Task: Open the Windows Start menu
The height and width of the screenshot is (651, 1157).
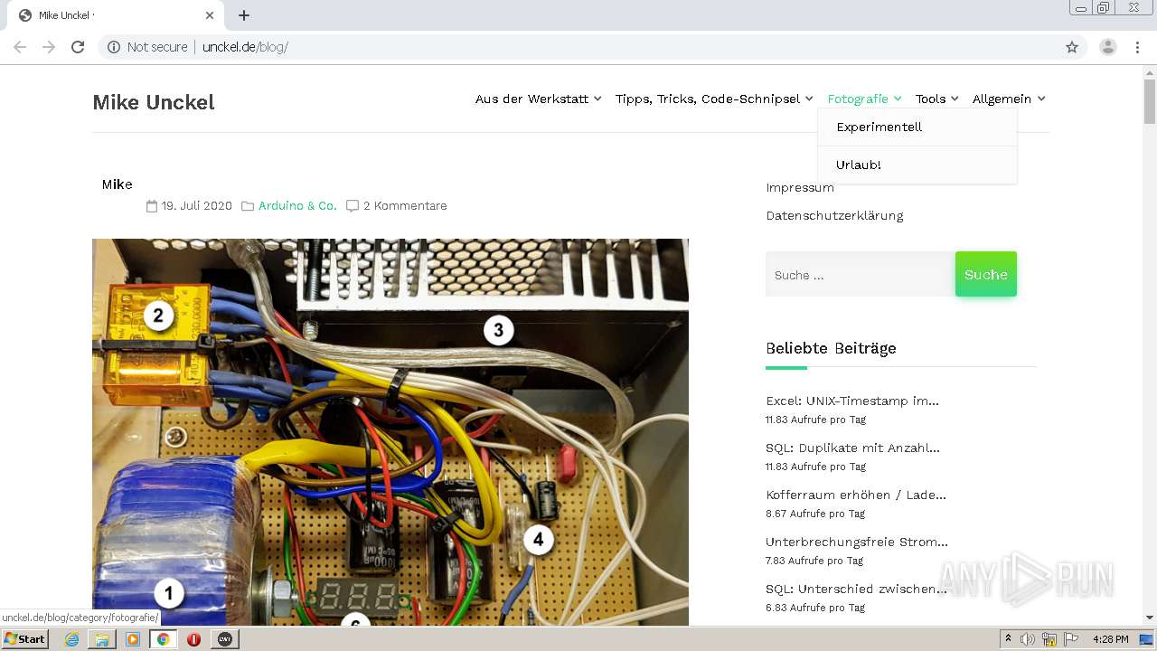Action: pos(25,639)
